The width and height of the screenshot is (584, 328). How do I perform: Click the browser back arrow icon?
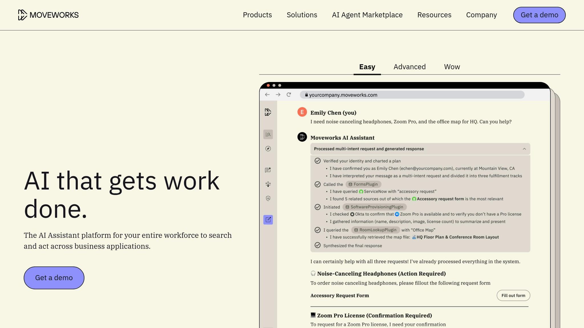pos(267,95)
